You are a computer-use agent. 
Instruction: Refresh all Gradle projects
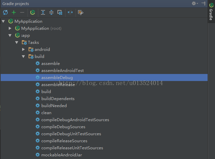pos(5,12)
